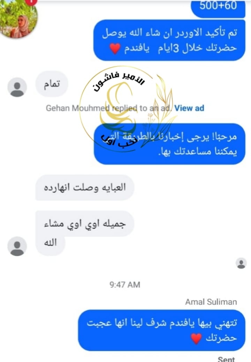The image size is (251, 362).
Task: Click the Gehan Mouhmed replied to an ad text
Action: [x=109, y=108]
